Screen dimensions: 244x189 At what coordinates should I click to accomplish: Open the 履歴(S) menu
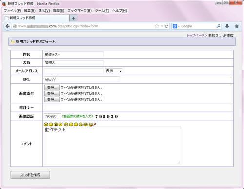pos(59,11)
